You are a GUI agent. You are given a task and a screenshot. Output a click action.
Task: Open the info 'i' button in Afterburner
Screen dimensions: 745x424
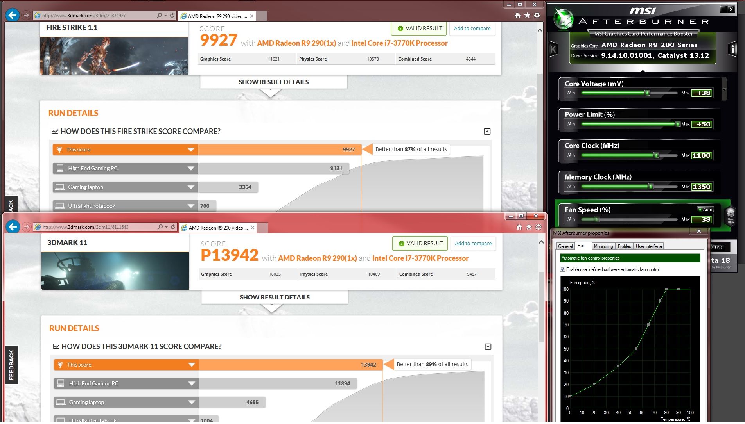(x=733, y=49)
